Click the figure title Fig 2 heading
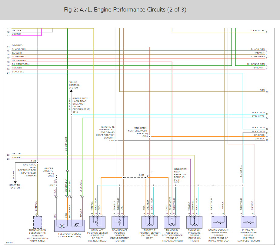Screen dimensions: 280x247 pos(125,9)
